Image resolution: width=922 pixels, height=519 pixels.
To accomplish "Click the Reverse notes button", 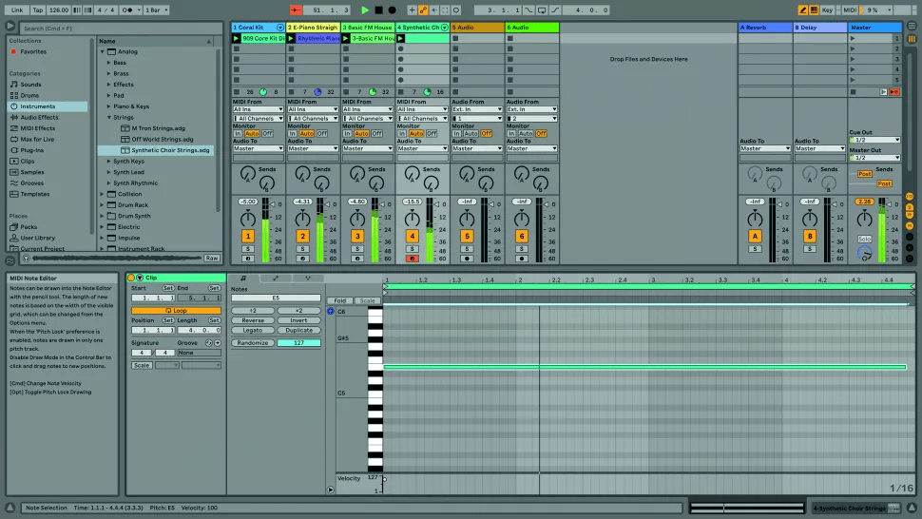I will click(253, 320).
